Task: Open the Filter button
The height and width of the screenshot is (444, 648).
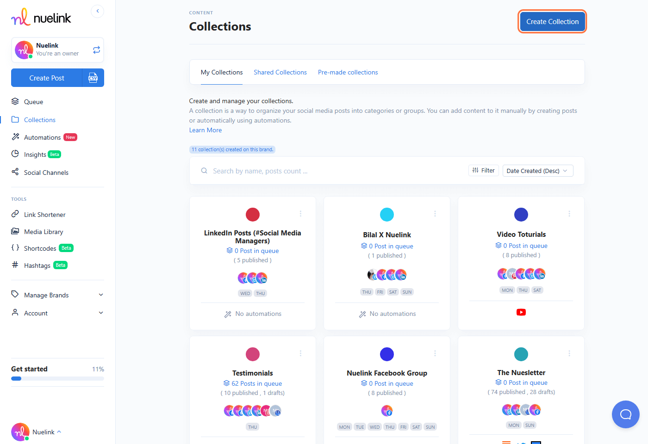Action: tap(484, 170)
